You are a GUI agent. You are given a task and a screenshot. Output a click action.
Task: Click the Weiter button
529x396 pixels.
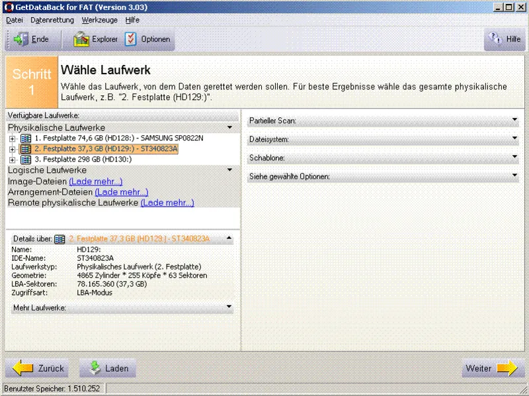tap(492, 368)
